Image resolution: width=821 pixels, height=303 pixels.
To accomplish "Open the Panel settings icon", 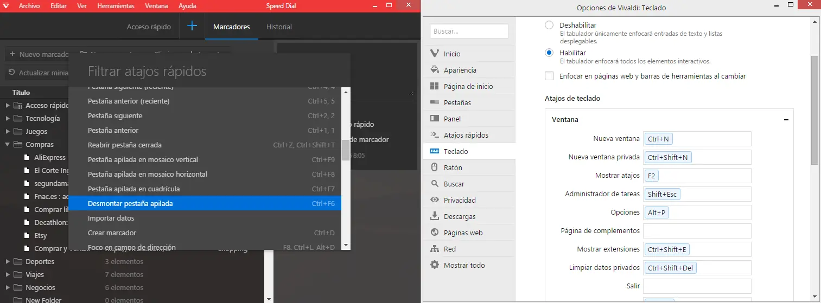I will coord(434,119).
